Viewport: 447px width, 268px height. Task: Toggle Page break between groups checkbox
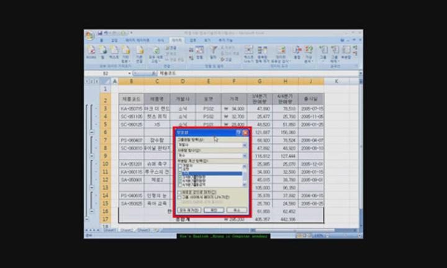[179, 197]
